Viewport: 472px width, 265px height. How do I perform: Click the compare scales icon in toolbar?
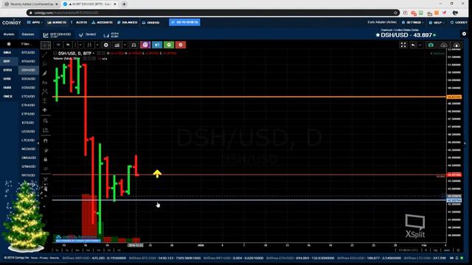[133, 45]
